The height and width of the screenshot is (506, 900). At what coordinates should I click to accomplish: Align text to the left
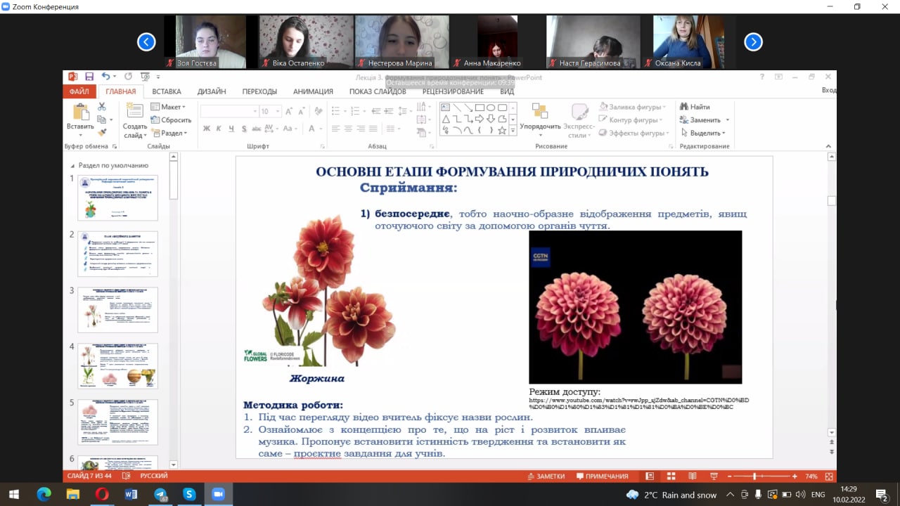pos(335,129)
